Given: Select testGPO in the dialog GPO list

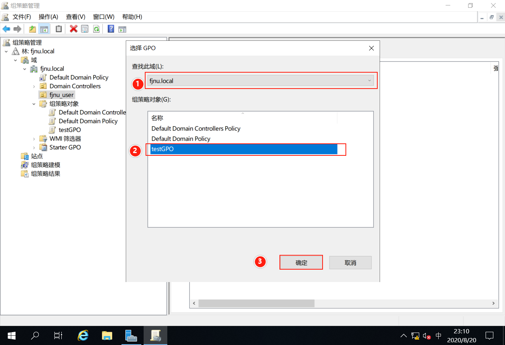Looking at the screenshot, I should point(244,149).
